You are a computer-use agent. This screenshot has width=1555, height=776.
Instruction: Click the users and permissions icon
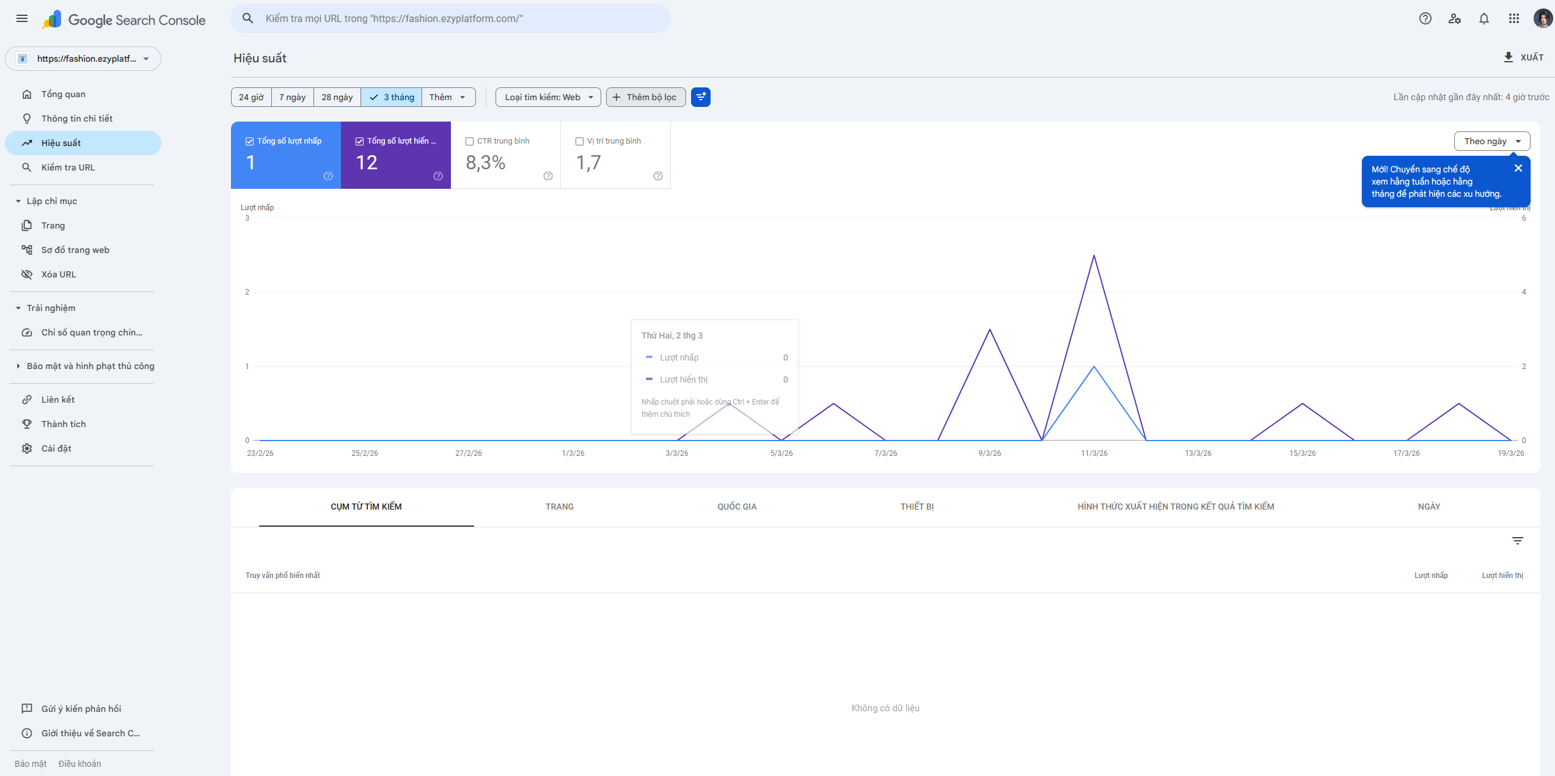(1454, 18)
